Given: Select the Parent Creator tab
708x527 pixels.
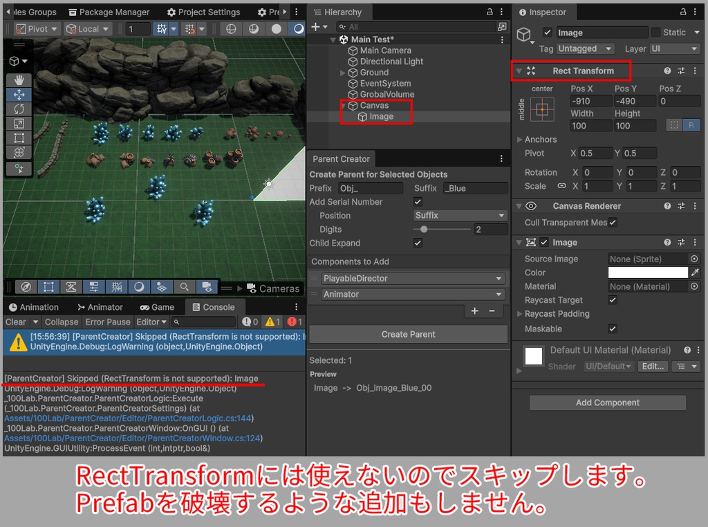Looking at the screenshot, I should 341,159.
